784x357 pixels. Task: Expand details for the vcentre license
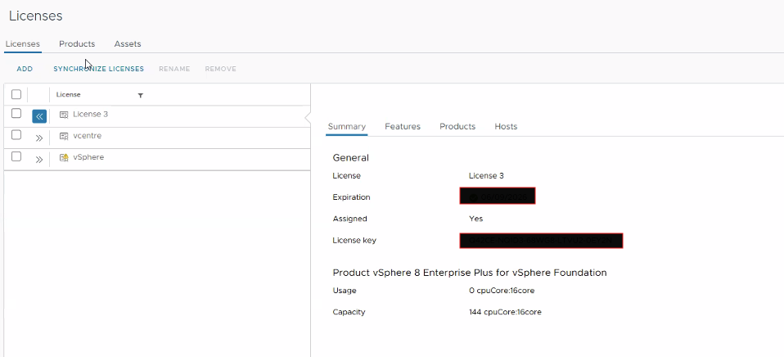(39, 138)
